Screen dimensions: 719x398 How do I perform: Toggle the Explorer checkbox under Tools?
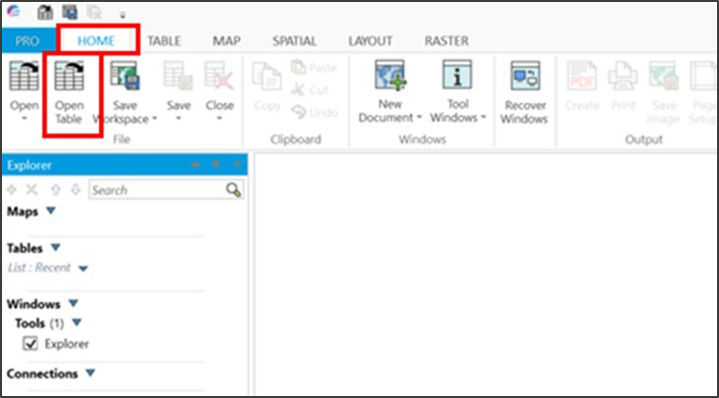tap(30, 343)
